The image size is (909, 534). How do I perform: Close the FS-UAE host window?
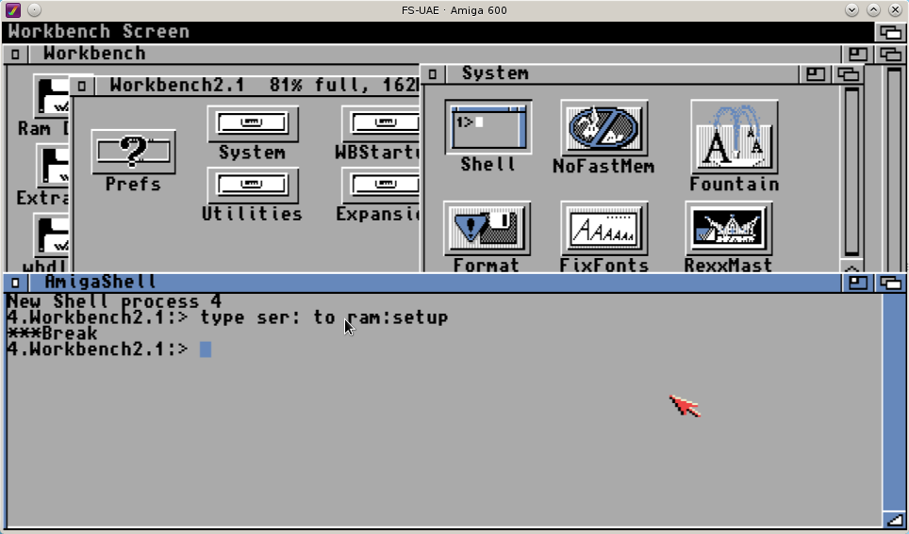(895, 9)
